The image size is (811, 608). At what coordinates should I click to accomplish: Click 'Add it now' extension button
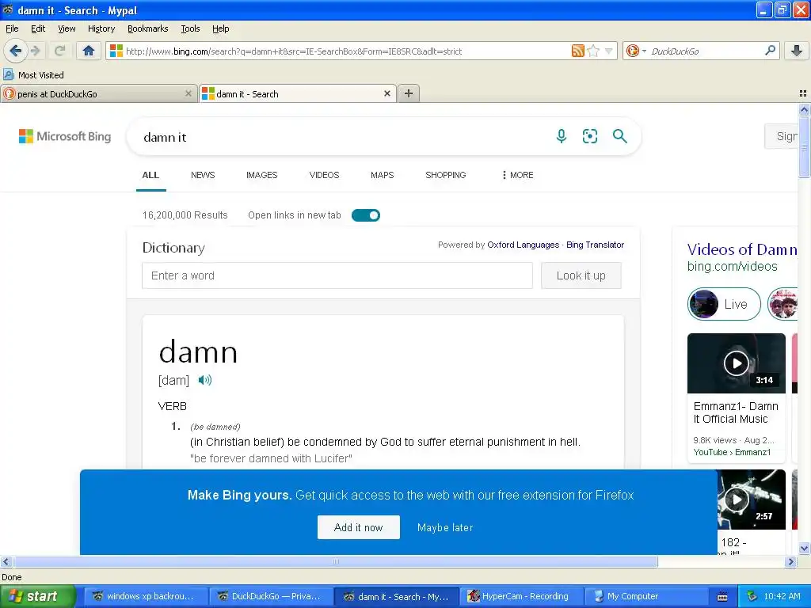[359, 527]
